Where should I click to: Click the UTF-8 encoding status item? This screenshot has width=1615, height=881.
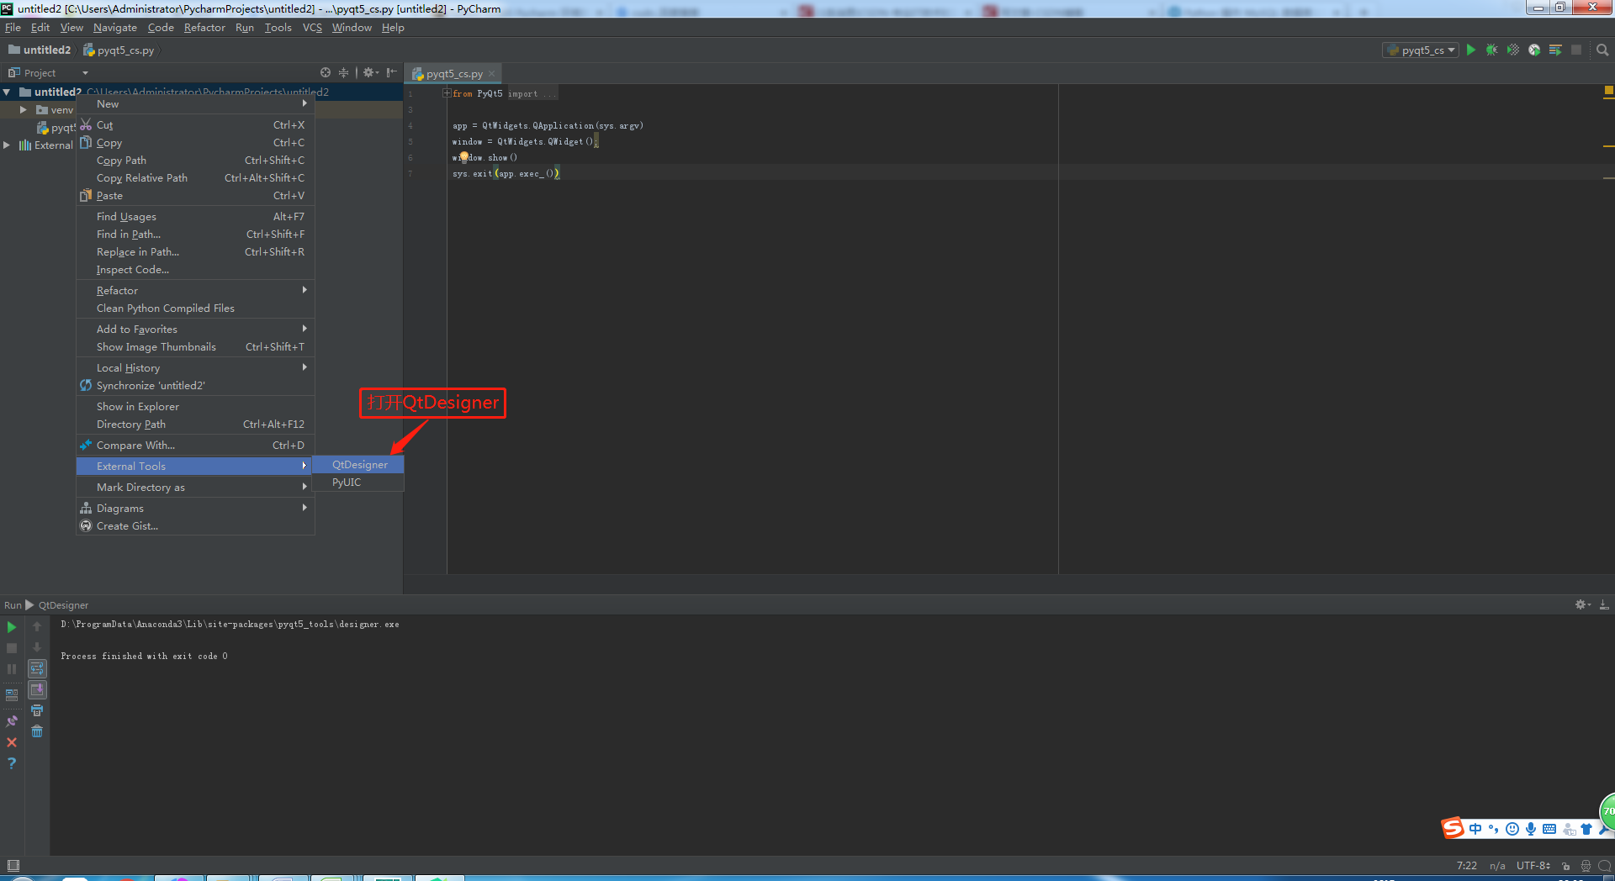point(1533,866)
